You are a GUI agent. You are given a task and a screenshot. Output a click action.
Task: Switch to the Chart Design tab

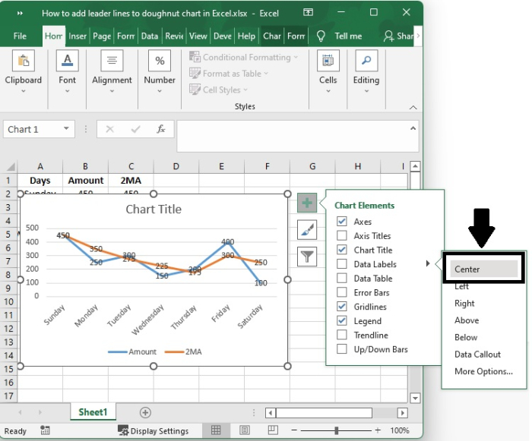coord(272,36)
